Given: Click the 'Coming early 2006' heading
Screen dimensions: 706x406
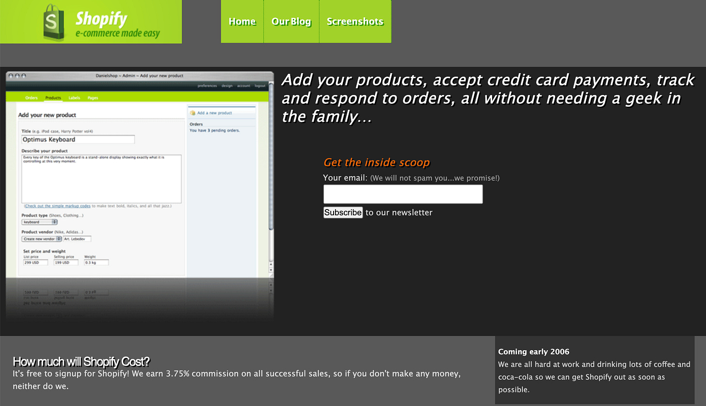Looking at the screenshot, I should click(534, 352).
